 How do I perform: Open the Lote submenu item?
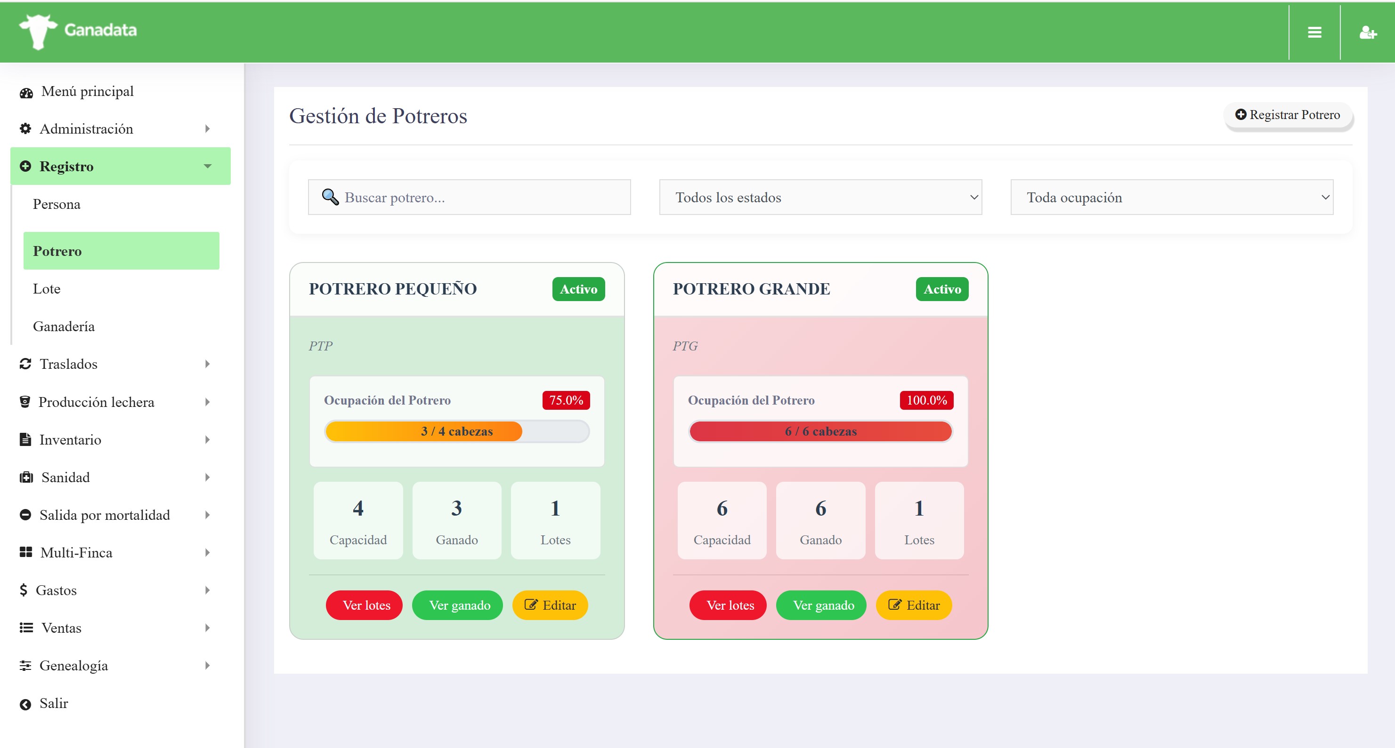(x=47, y=289)
